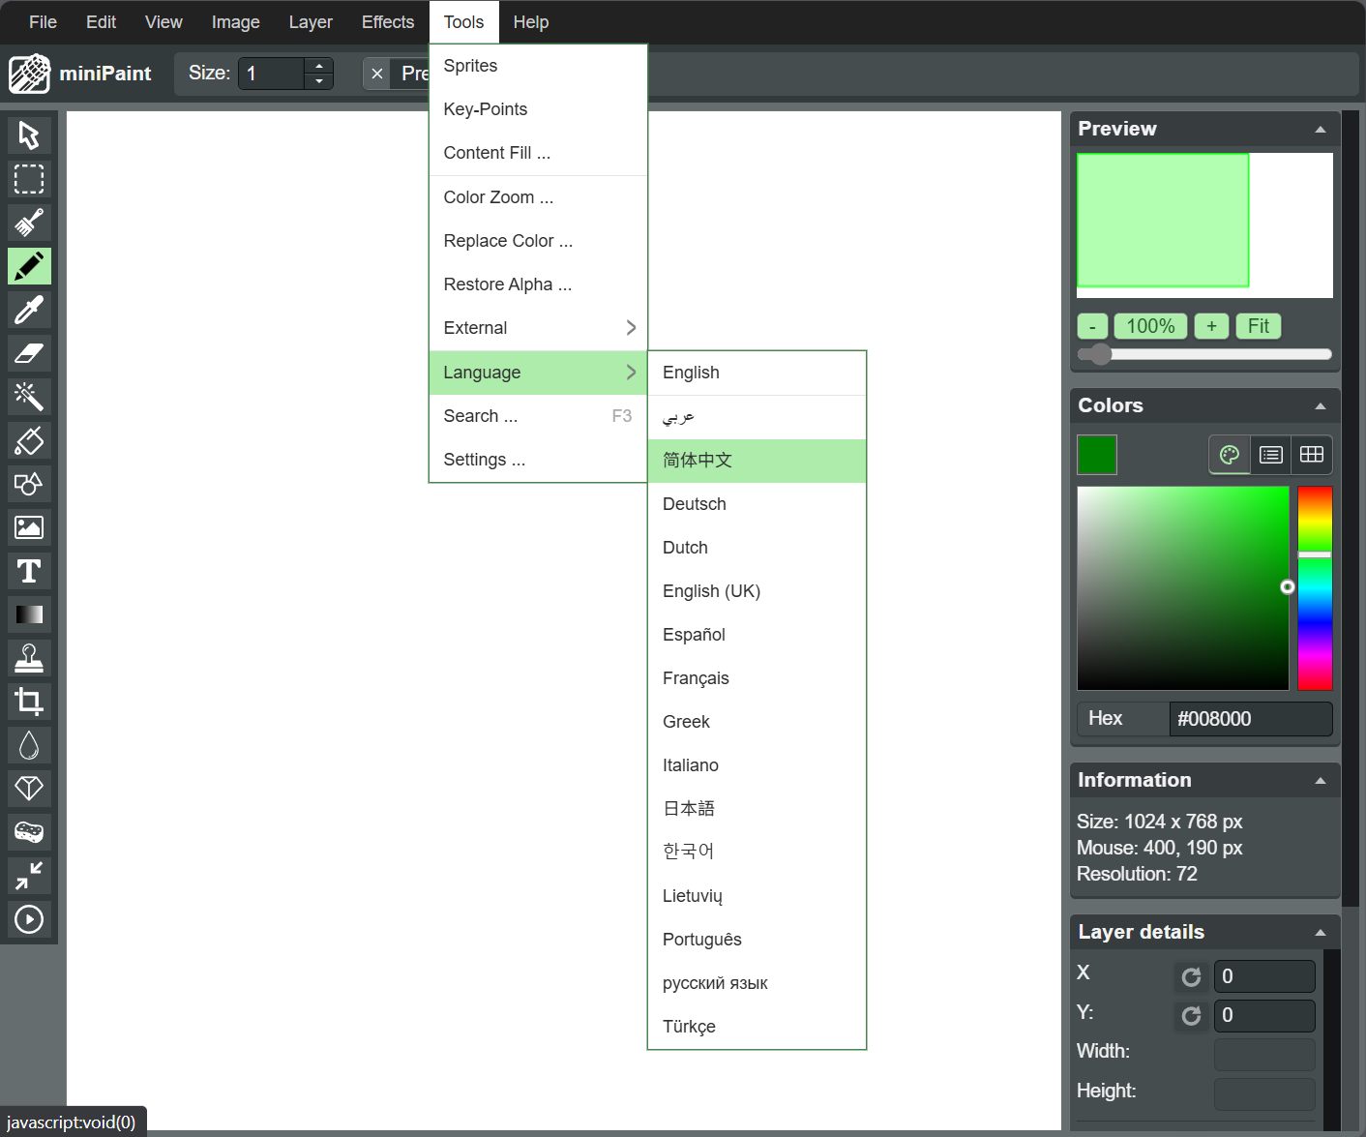Screen dimensions: 1366x1137
Task: Click the Fit zoom button
Action: pyautogui.click(x=1258, y=326)
